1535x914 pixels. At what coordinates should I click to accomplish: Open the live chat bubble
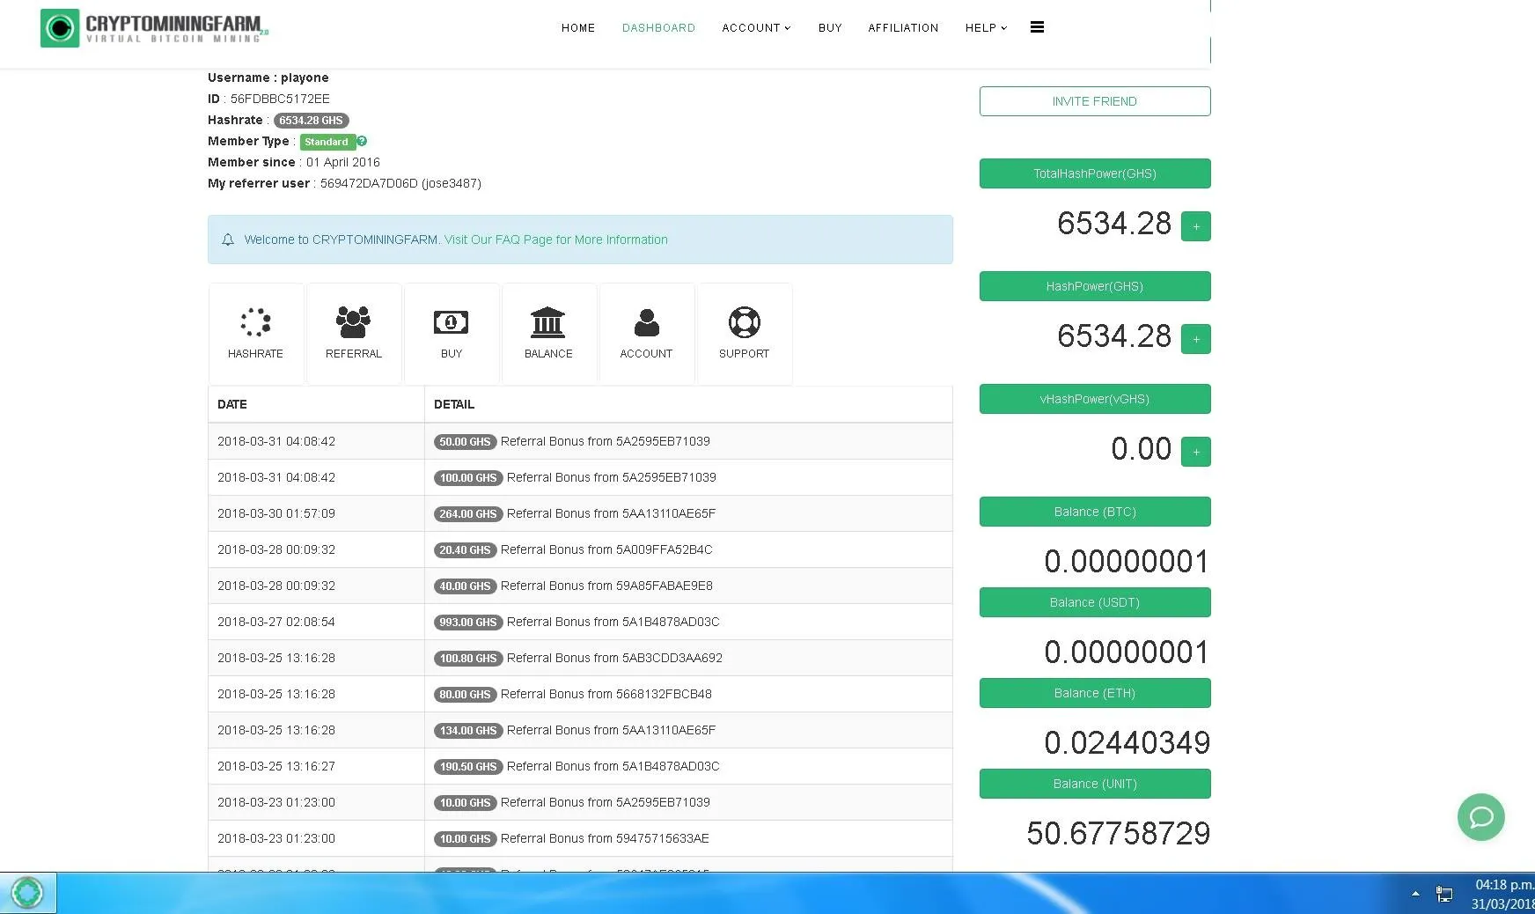[1481, 817]
